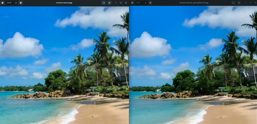
Task: Open zoom dropdown arrow in upscayled_4x window
Action: tap(146, 3)
